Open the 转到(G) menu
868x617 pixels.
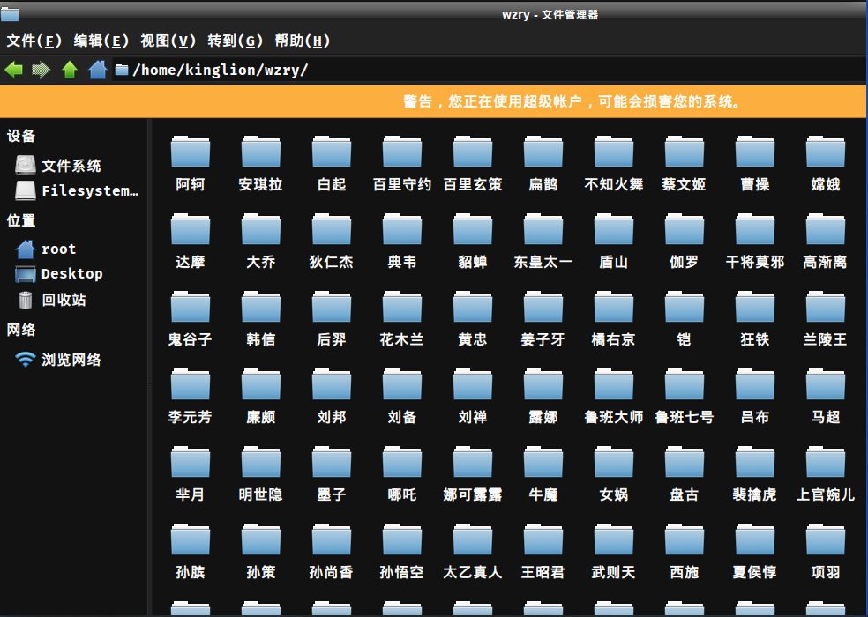click(235, 41)
